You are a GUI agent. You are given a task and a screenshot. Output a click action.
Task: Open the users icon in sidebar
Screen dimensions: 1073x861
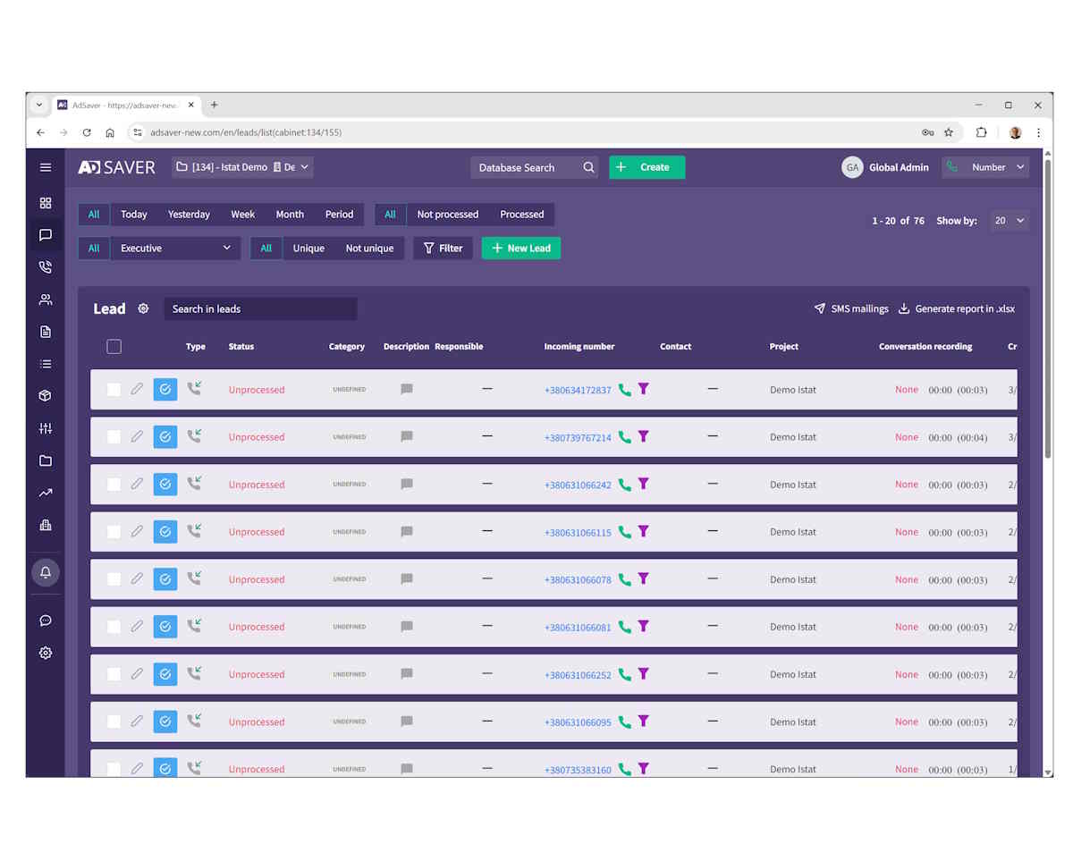46,300
